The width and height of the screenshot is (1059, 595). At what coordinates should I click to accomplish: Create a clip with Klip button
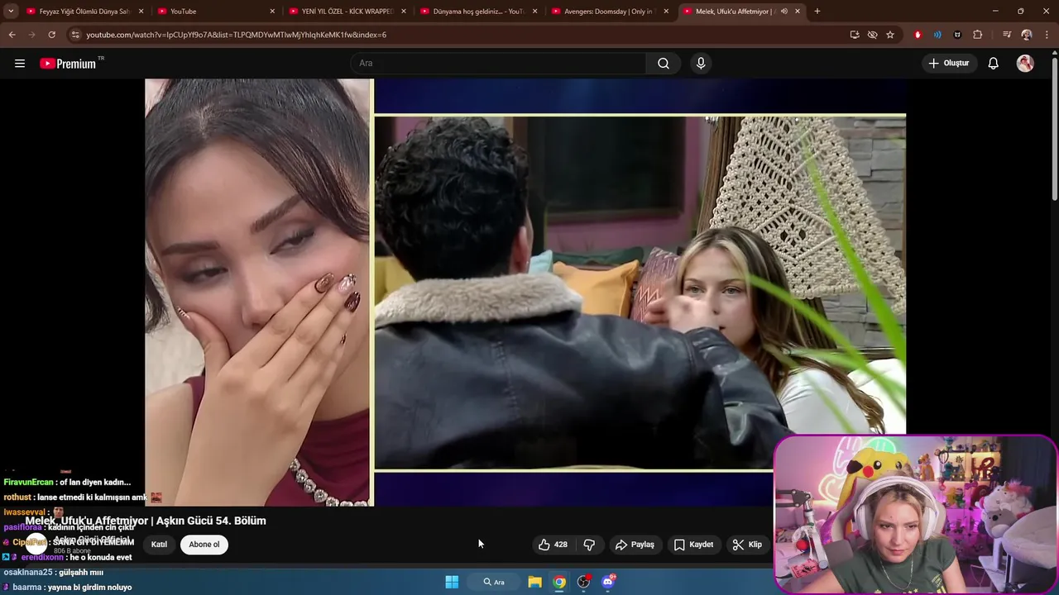[747, 545]
